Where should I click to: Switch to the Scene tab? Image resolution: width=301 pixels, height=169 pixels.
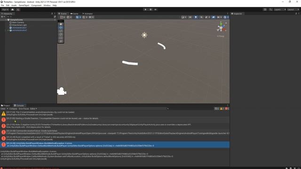pyautogui.click(x=63, y=14)
